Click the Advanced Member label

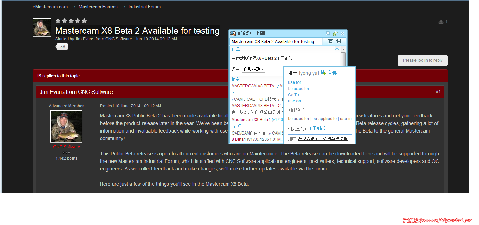pos(66,106)
